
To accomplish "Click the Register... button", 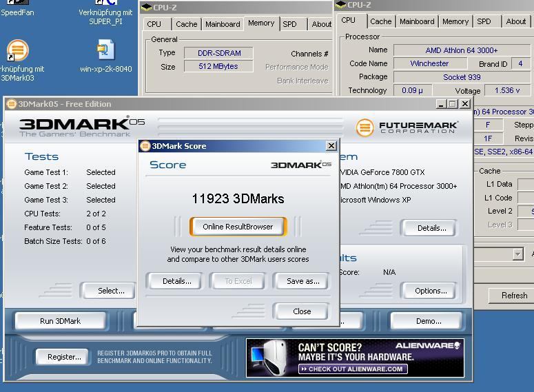I will point(64,357).
